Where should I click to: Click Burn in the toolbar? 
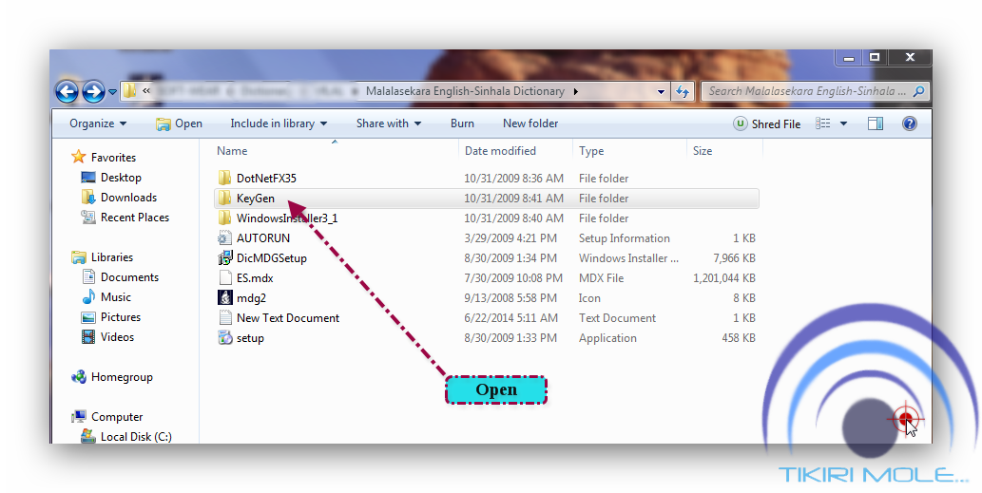(462, 123)
